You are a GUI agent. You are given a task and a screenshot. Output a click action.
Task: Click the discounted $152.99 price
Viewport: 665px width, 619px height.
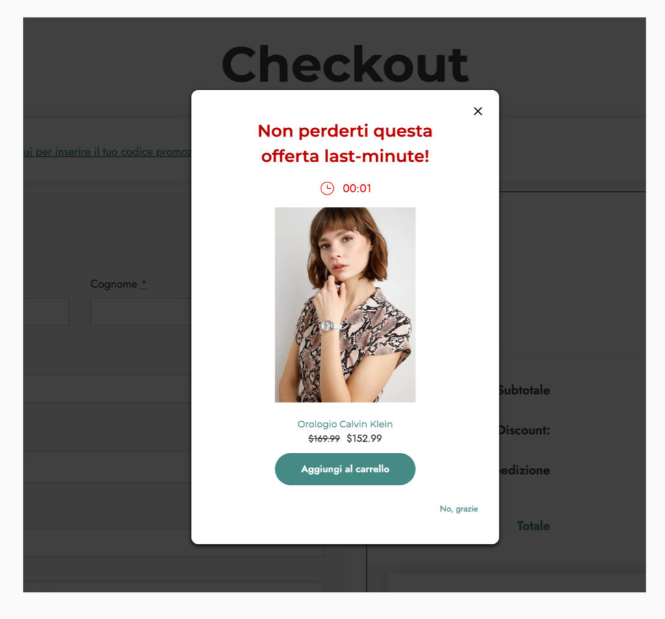pyautogui.click(x=364, y=439)
